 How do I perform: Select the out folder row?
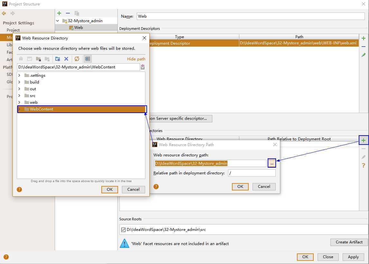81,89
